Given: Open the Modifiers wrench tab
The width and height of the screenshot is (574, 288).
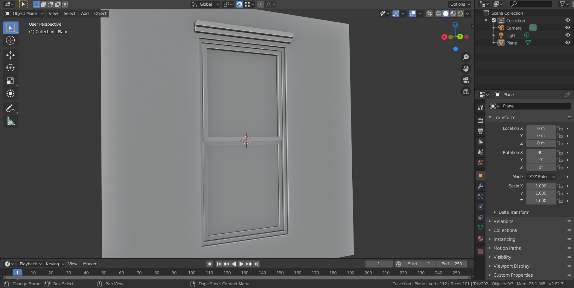Looking at the screenshot, I should [x=480, y=186].
